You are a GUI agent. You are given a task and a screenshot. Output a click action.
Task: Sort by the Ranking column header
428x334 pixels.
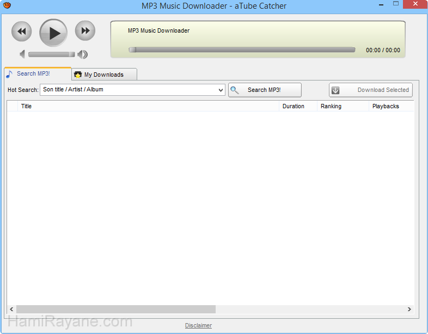[x=343, y=106]
